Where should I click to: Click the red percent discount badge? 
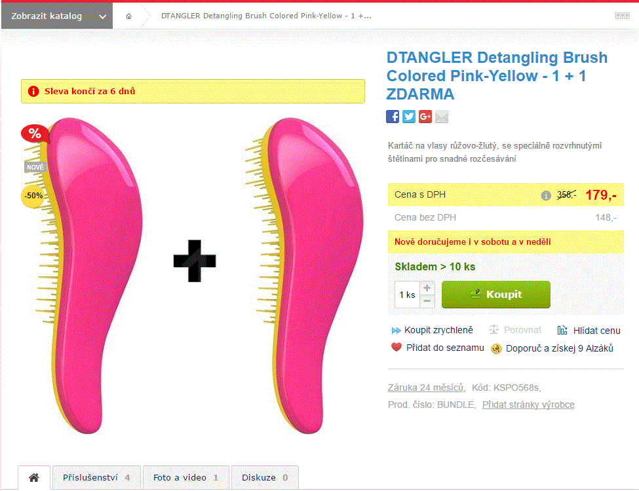tap(35, 134)
